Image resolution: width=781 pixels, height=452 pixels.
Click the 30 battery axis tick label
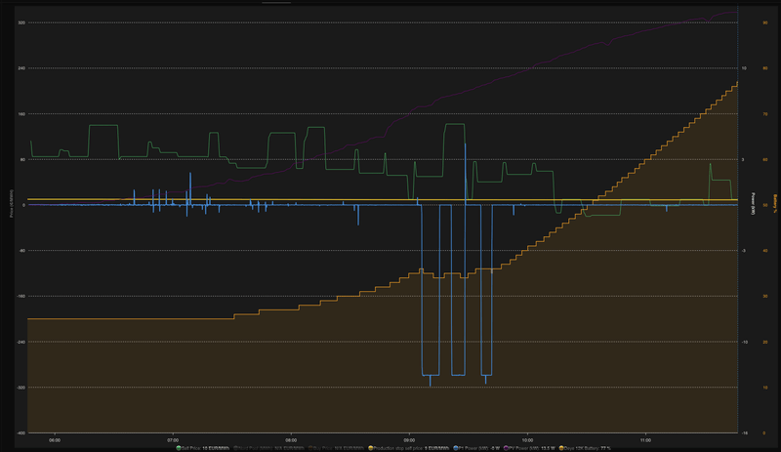click(765, 297)
